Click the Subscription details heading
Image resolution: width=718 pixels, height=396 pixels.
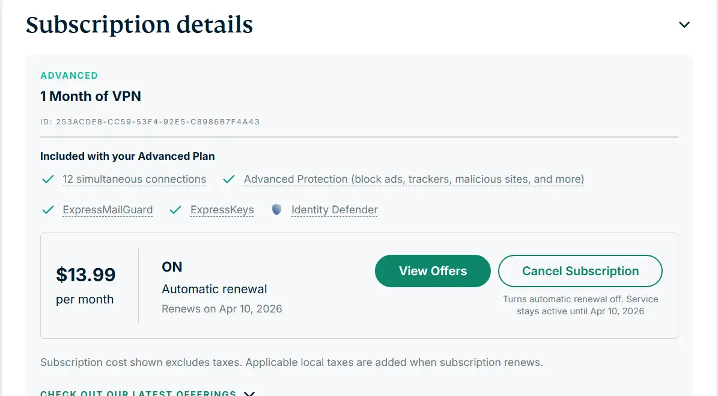[x=139, y=25]
